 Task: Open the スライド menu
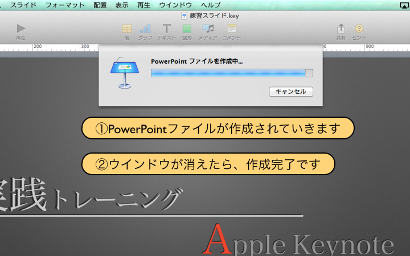[x=23, y=5]
